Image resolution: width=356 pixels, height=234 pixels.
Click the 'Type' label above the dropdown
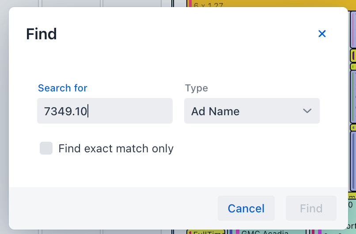(x=197, y=88)
